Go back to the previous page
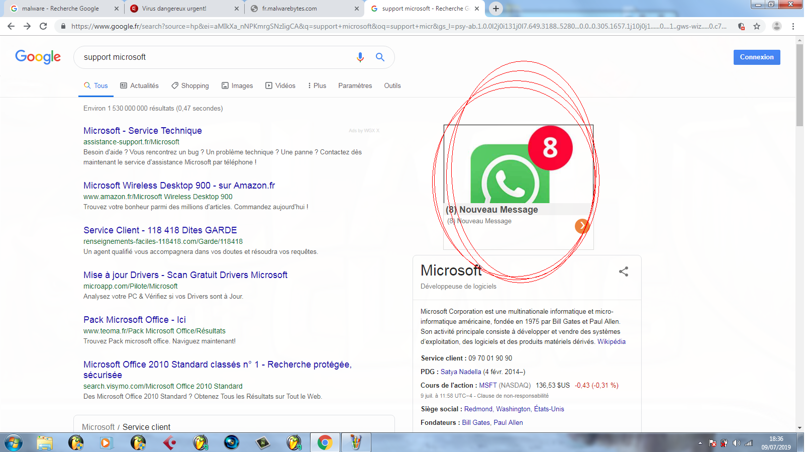This screenshot has width=806, height=452. click(x=11, y=26)
